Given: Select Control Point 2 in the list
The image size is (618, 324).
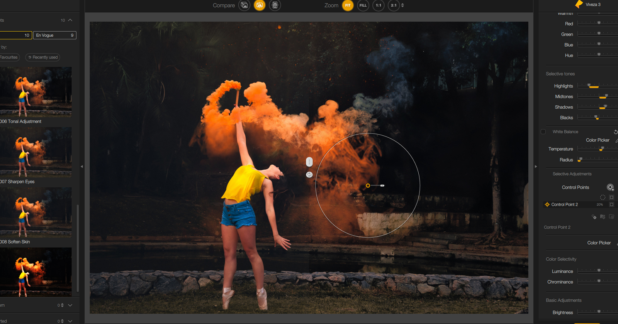Looking at the screenshot, I should 565,204.
